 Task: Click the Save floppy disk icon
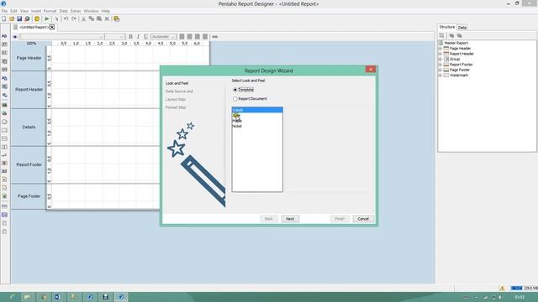click(19, 18)
